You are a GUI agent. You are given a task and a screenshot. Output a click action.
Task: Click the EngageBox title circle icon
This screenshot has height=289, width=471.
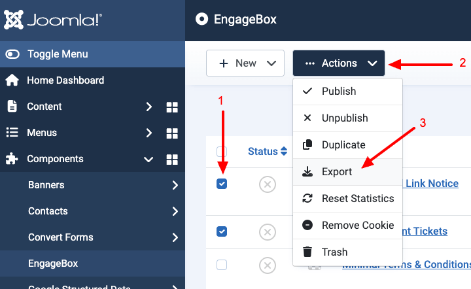tap(202, 19)
